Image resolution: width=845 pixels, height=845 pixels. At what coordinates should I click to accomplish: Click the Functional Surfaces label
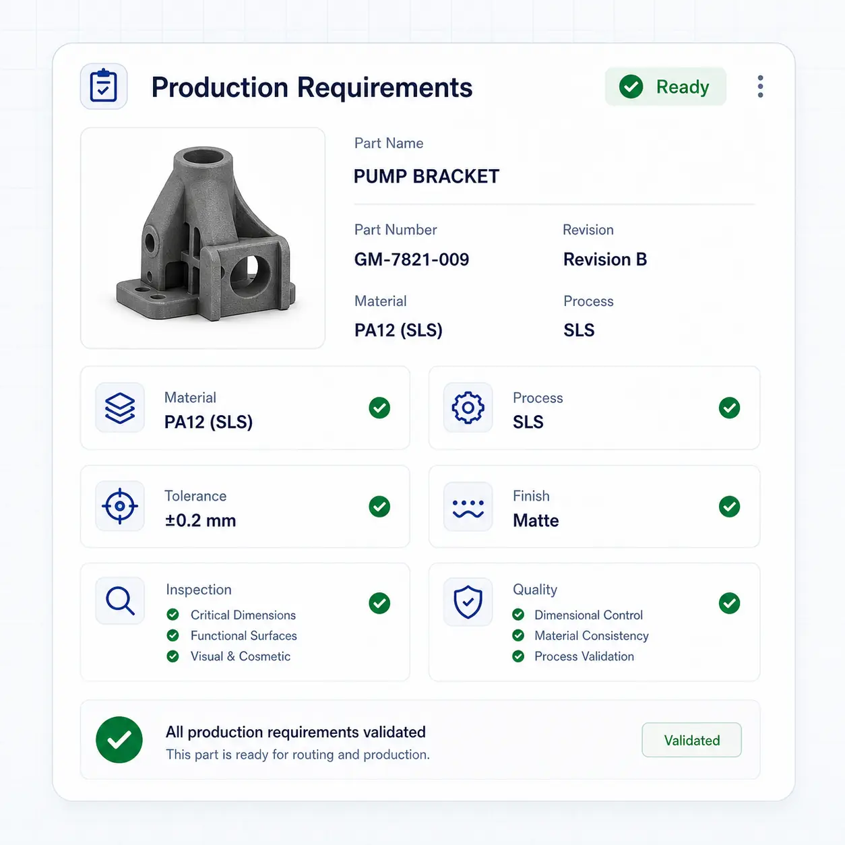pos(244,635)
